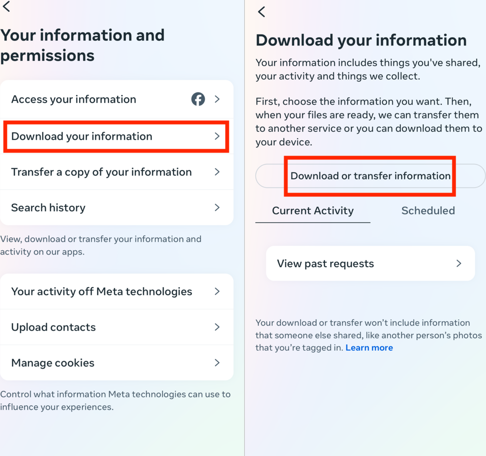Image resolution: width=486 pixels, height=456 pixels.
Task: Follow the Learn more link
Action: [369, 348]
